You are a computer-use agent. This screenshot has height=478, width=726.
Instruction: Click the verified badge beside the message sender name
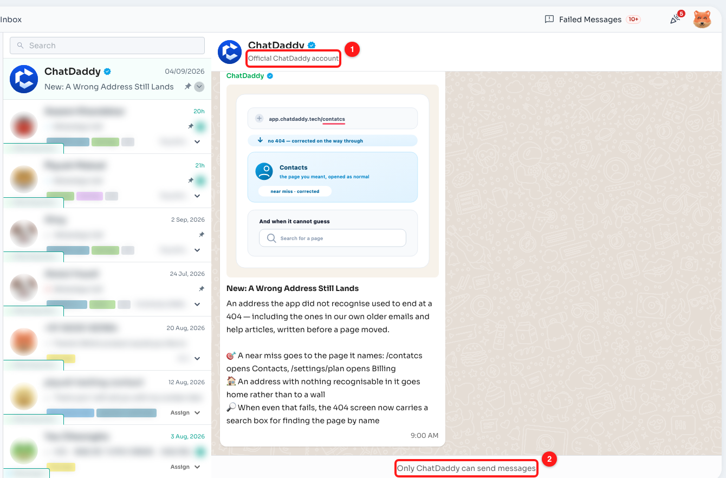270,76
